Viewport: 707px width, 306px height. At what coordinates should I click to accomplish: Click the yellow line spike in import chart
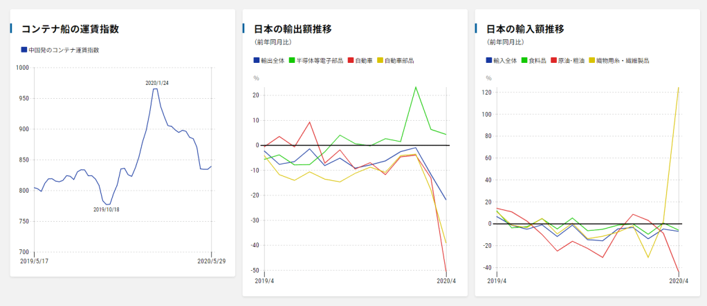tap(679, 88)
